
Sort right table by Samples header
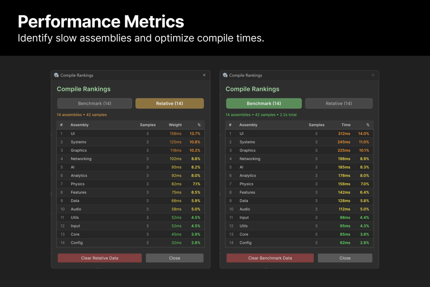316,125
